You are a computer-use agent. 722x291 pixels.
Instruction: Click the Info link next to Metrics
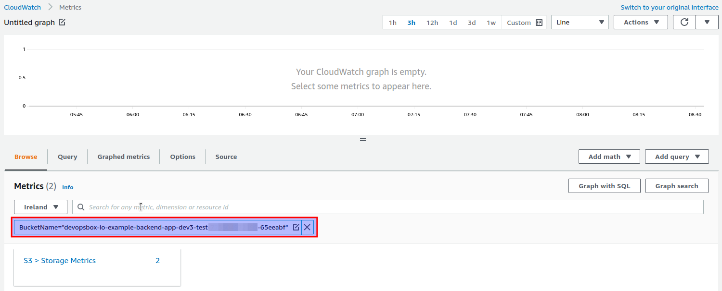(x=67, y=187)
